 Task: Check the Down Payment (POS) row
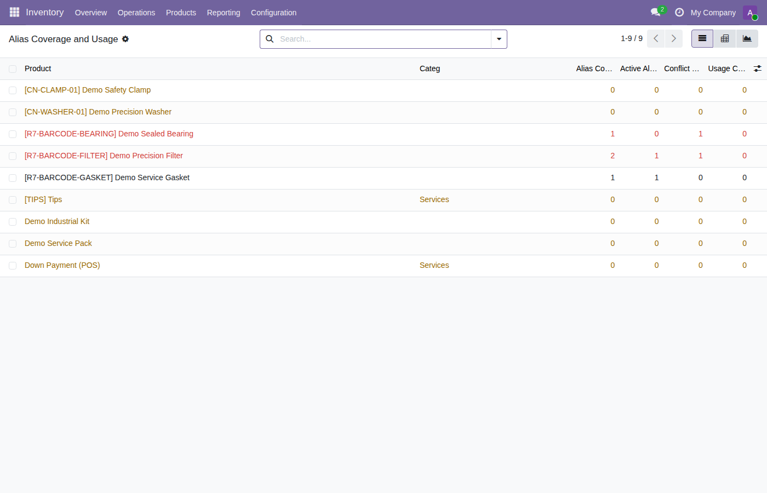pos(13,266)
